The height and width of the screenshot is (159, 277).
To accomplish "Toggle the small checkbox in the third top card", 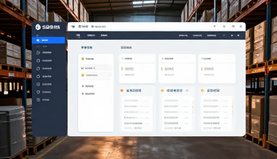I will click(x=202, y=75).
